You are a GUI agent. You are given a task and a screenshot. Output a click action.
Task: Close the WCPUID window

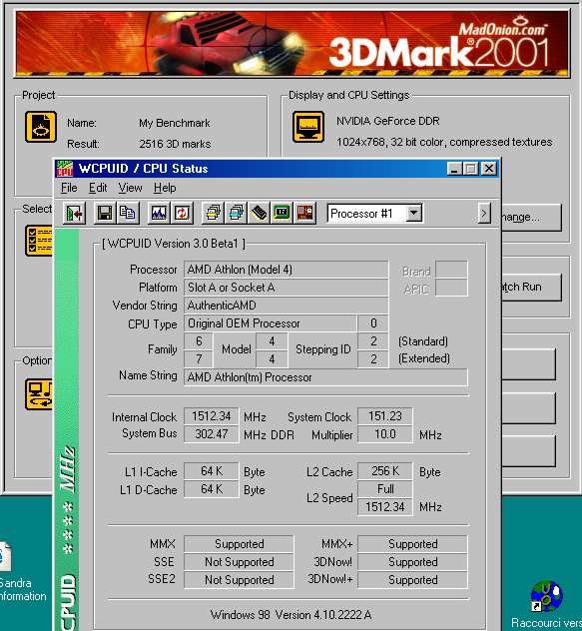tap(489, 168)
